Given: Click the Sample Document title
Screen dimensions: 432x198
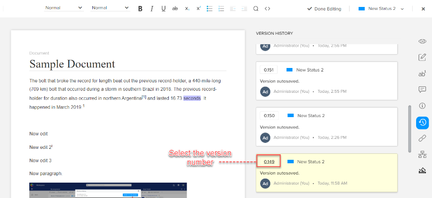Looking at the screenshot, I should click(72, 64).
